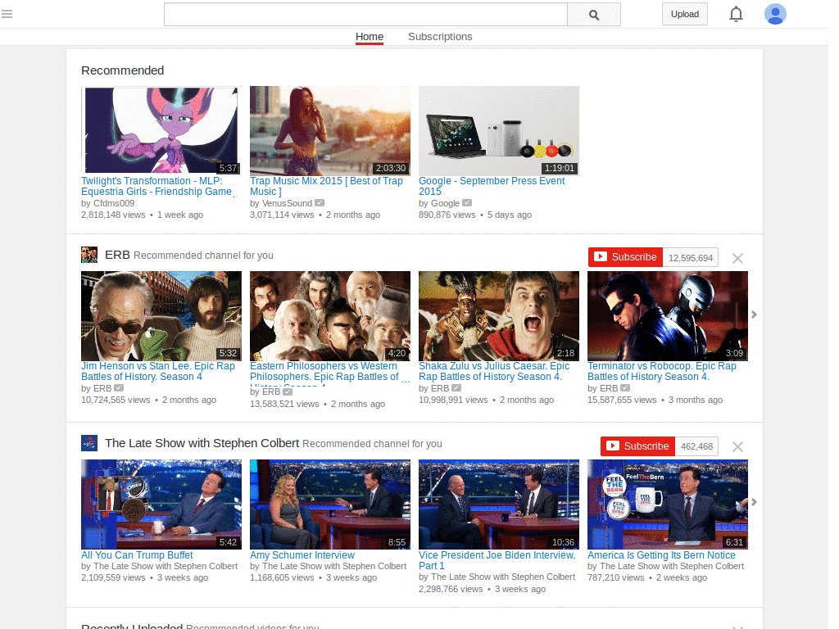The image size is (839, 629).
Task: Open Google September Press Event thumbnail
Action: point(499,130)
